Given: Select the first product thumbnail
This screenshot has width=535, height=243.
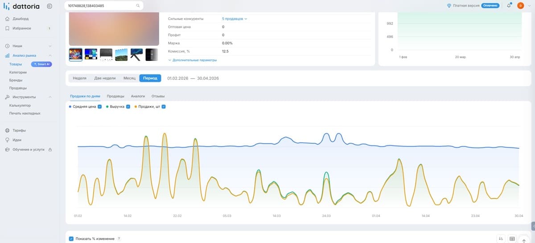Looking at the screenshot, I should (x=75, y=55).
